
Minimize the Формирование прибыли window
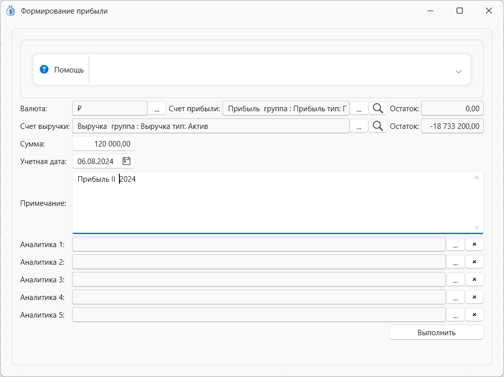pos(430,11)
